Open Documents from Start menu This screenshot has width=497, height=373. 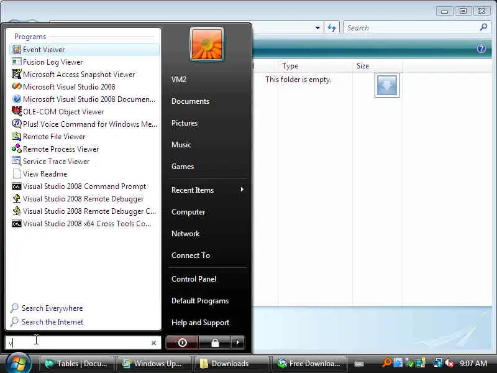(x=191, y=101)
